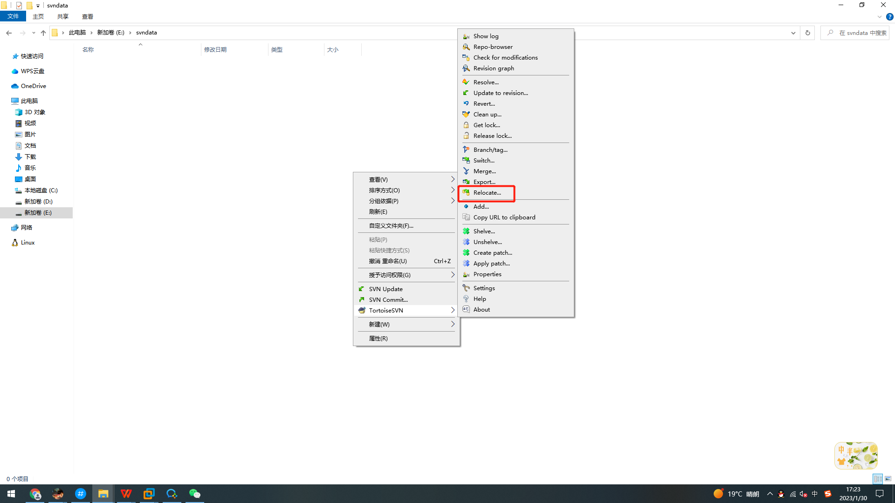
Task: Select 新加卷 (D:) in navigation pane
Action: (x=38, y=202)
